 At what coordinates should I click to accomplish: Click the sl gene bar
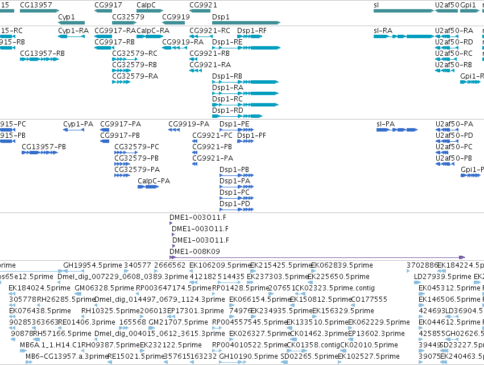tap(404, 11)
